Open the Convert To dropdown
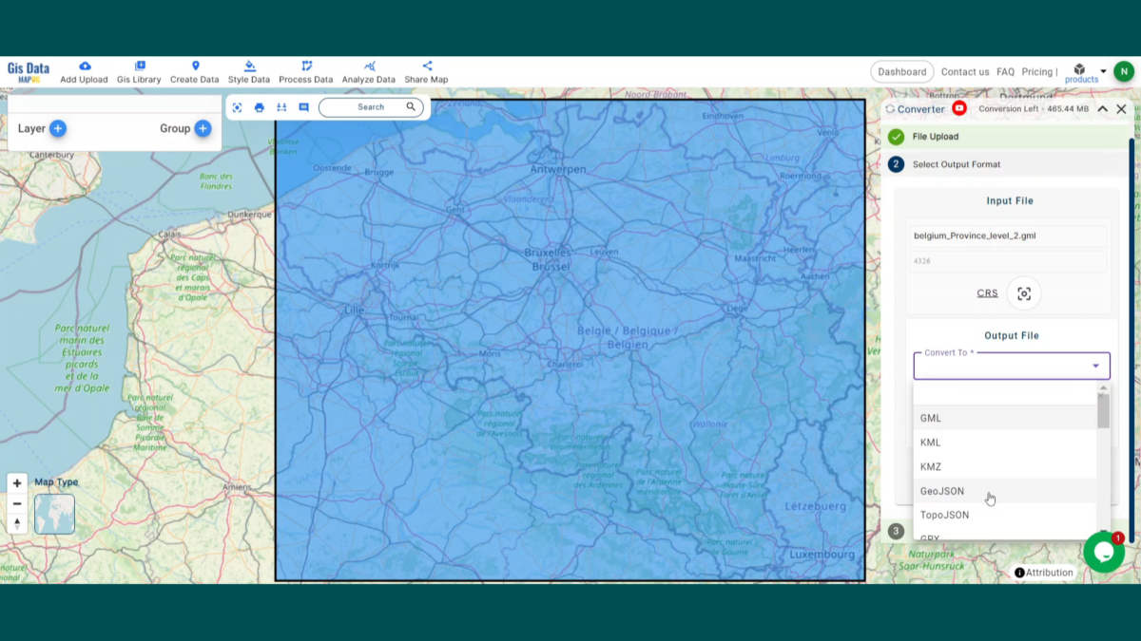The width and height of the screenshot is (1141, 641). (1011, 365)
